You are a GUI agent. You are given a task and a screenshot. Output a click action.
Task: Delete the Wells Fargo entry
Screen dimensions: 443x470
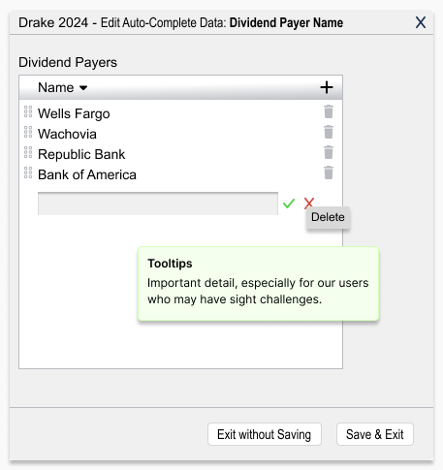click(x=329, y=111)
